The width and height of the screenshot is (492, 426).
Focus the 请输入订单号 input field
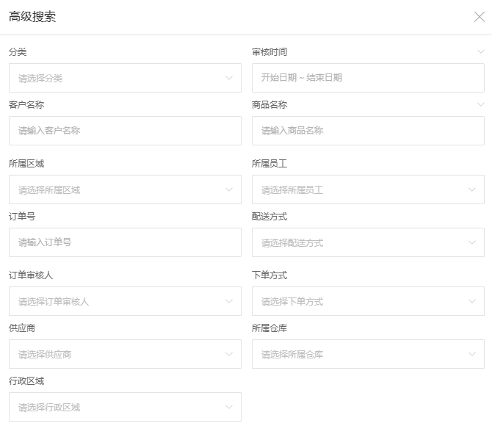[125, 242]
